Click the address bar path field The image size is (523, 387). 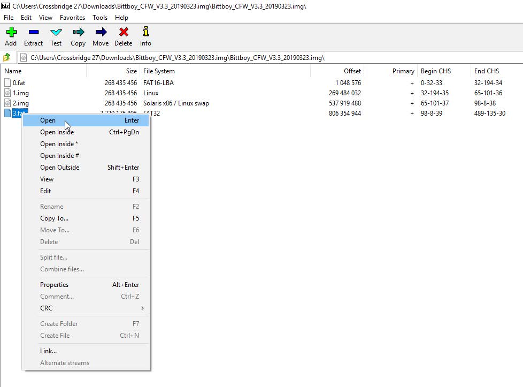(270, 57)
